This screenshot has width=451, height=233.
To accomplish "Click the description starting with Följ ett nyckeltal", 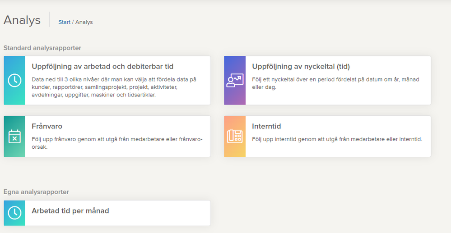I will pyautogui.click(x=335, y=83).
